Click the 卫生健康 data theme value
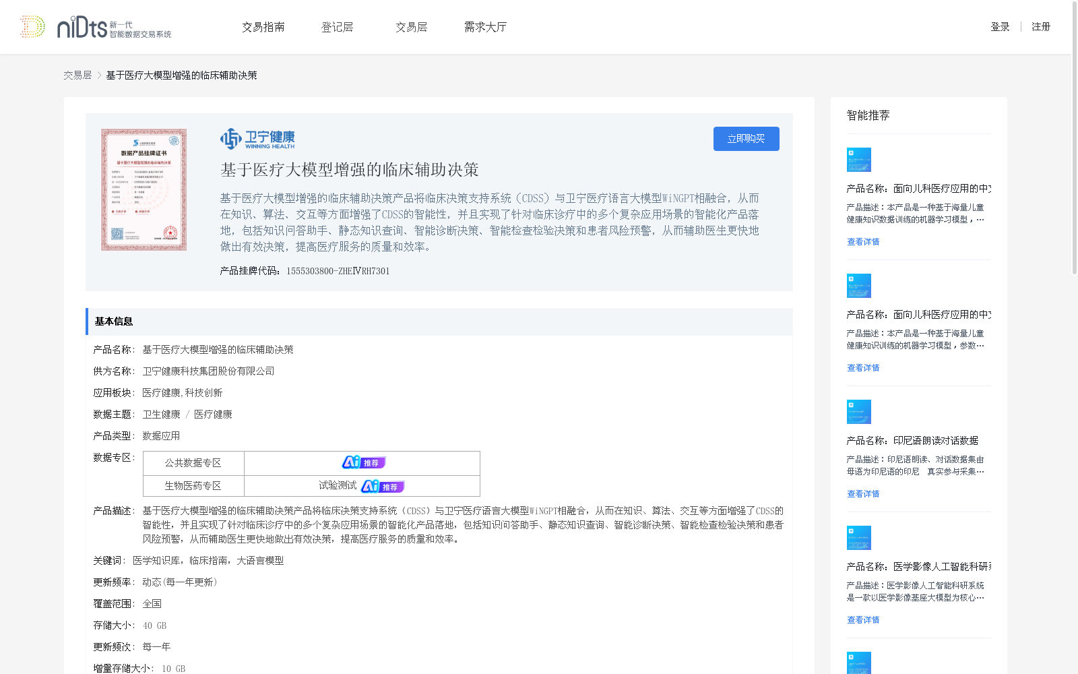This screenshot has height=674, width=1078. (x=161, y=415)
